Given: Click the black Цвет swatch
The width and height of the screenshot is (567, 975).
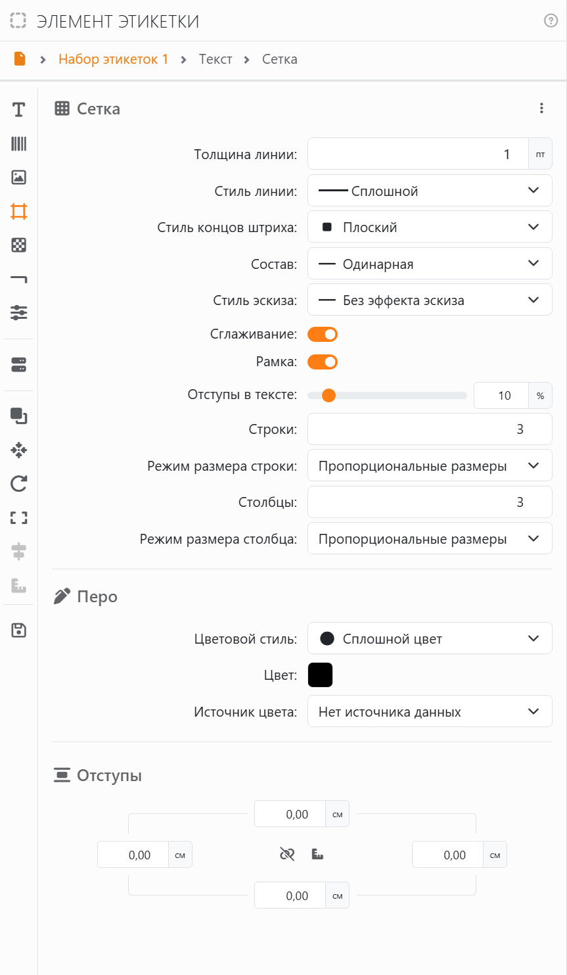Looking at the screenshot, I should point(320,675).
